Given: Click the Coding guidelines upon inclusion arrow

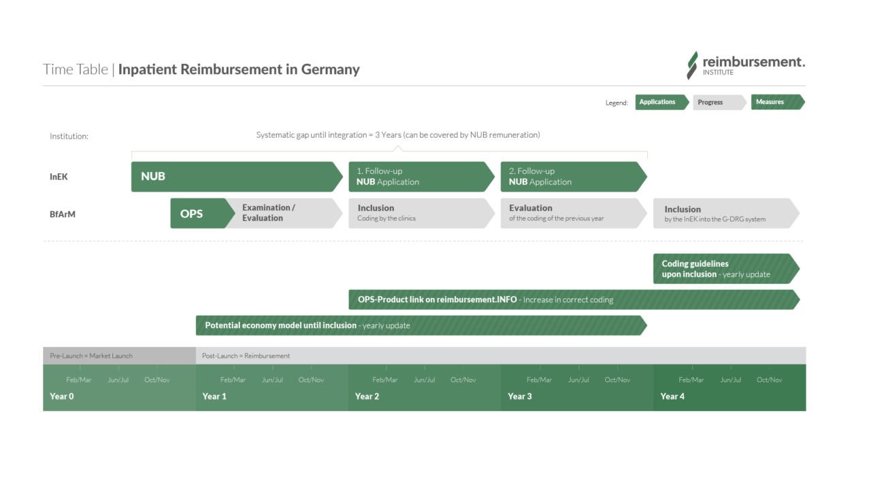Looking at the screenshot, I should click(726, 269).
